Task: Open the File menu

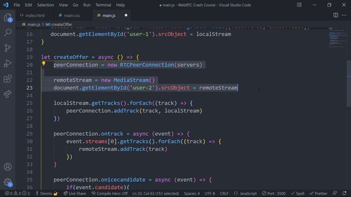Action: (17, 5)
